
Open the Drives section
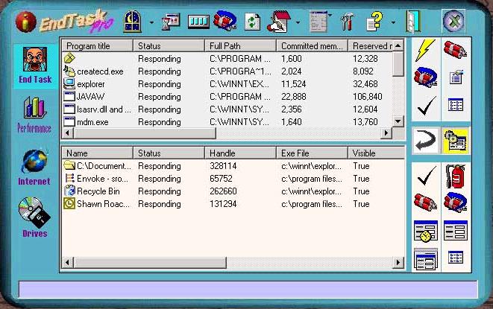pyautogui.click(x=34, y=217)
